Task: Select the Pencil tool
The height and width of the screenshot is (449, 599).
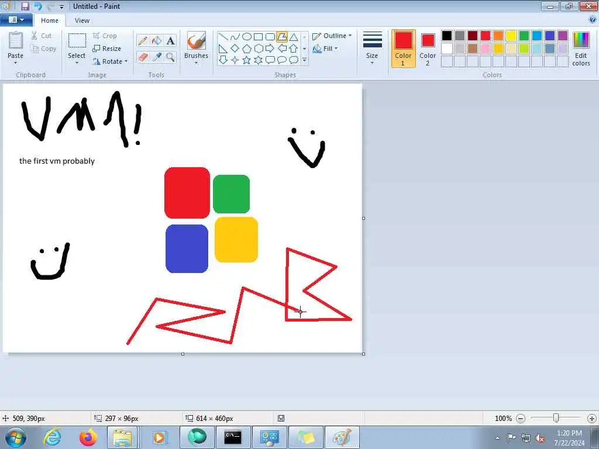Action: (143, 40)
